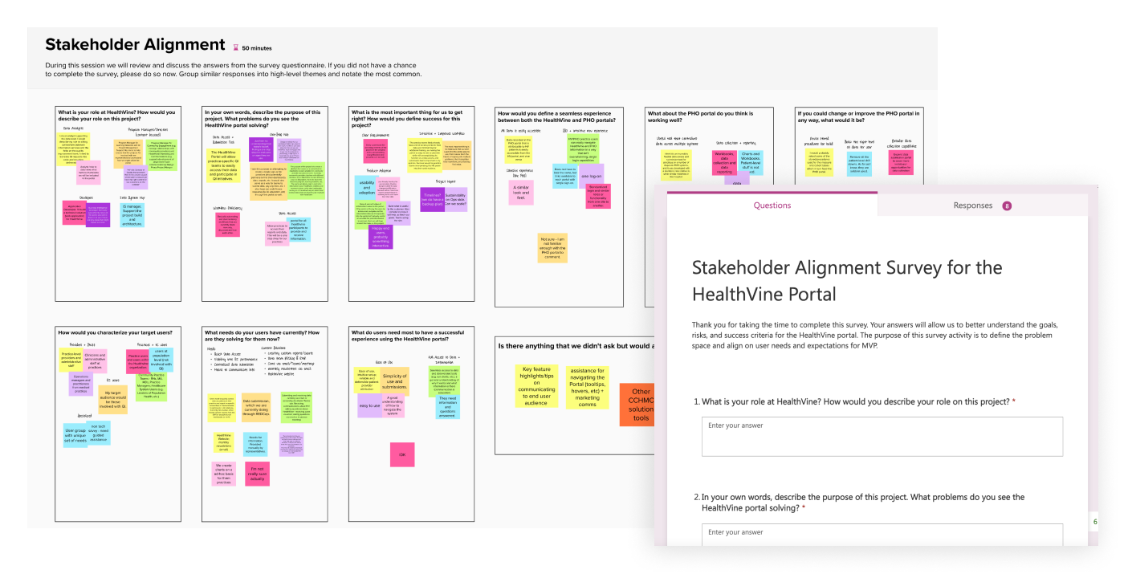Select the 'change or improve the PHO portal' frame title
The width and height of the screenshot is (1124, 578).
point(857,115)
